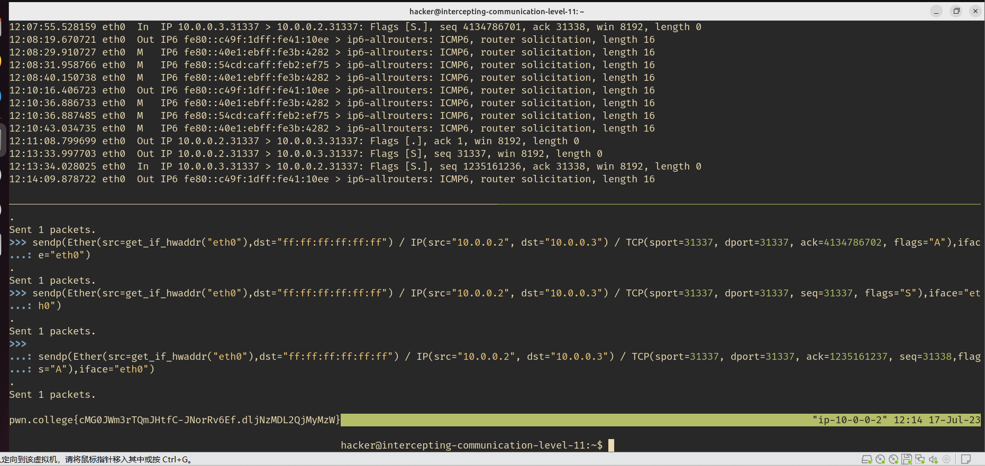Click tcpdump line timestamped 12:13:34.028025
This screenshot has height=466, width=985.
355,166
